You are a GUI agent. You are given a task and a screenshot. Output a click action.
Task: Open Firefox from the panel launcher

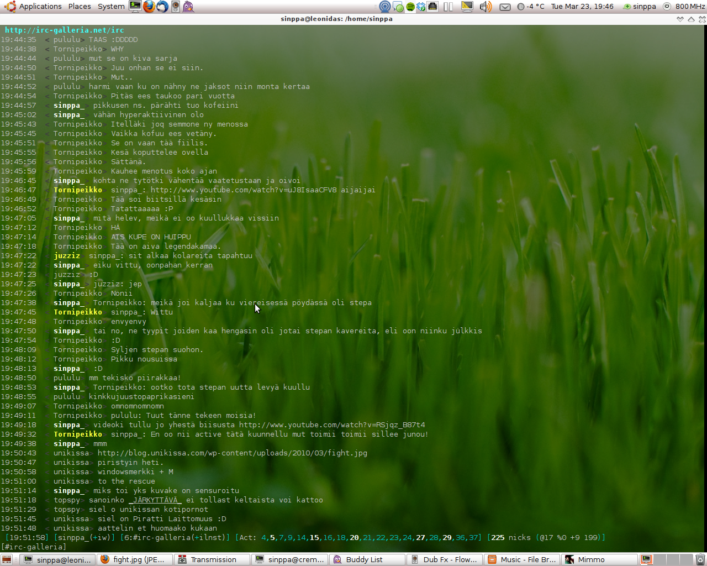[149, 7]
